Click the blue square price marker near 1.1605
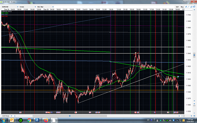Screen dimensions: 197x123 [178, 77]
